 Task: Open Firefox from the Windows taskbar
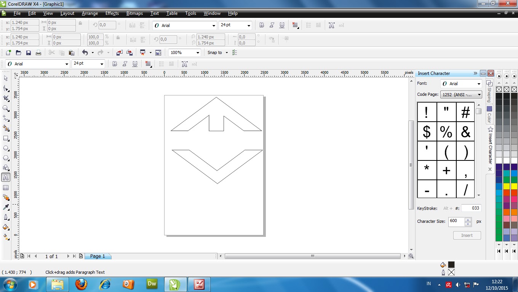click(81, 284)
